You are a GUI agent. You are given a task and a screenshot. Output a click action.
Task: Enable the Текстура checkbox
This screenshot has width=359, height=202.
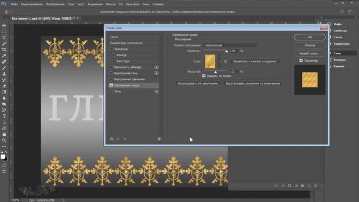113,61
